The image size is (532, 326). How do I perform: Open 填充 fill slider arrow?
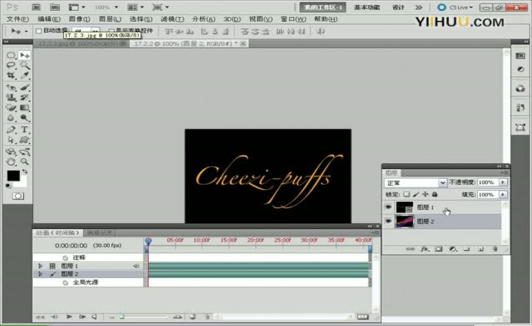503,194
